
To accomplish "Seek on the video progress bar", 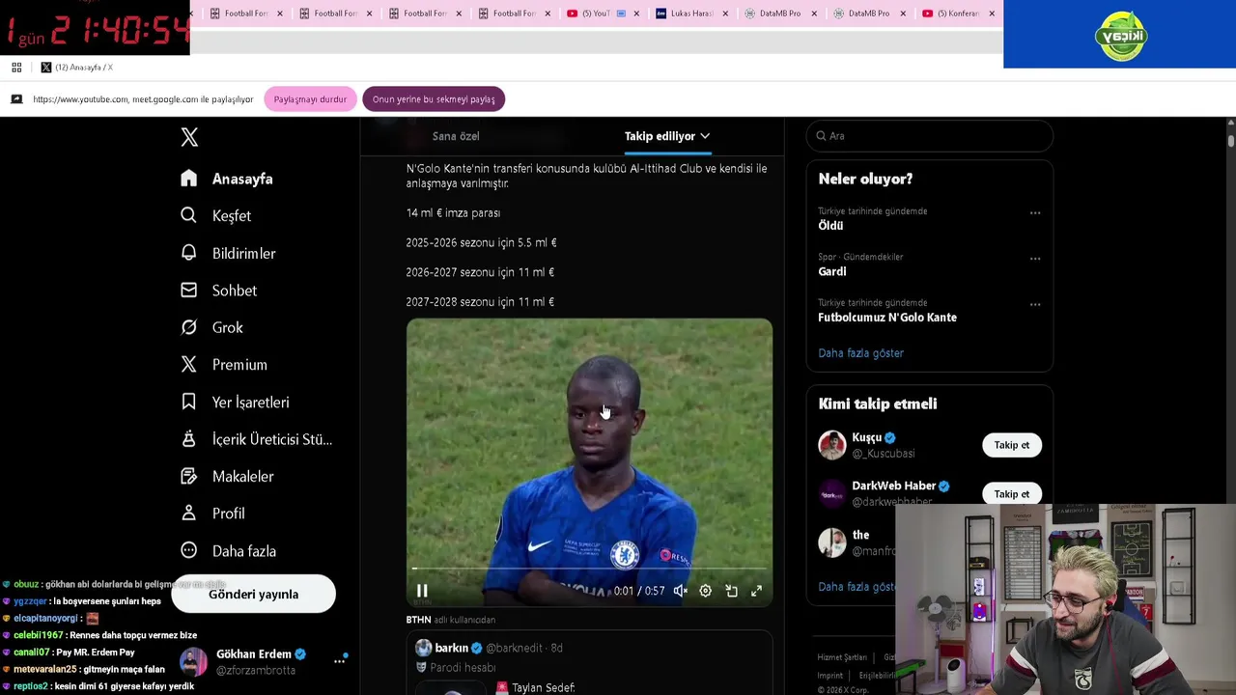I will click(589, 569).
